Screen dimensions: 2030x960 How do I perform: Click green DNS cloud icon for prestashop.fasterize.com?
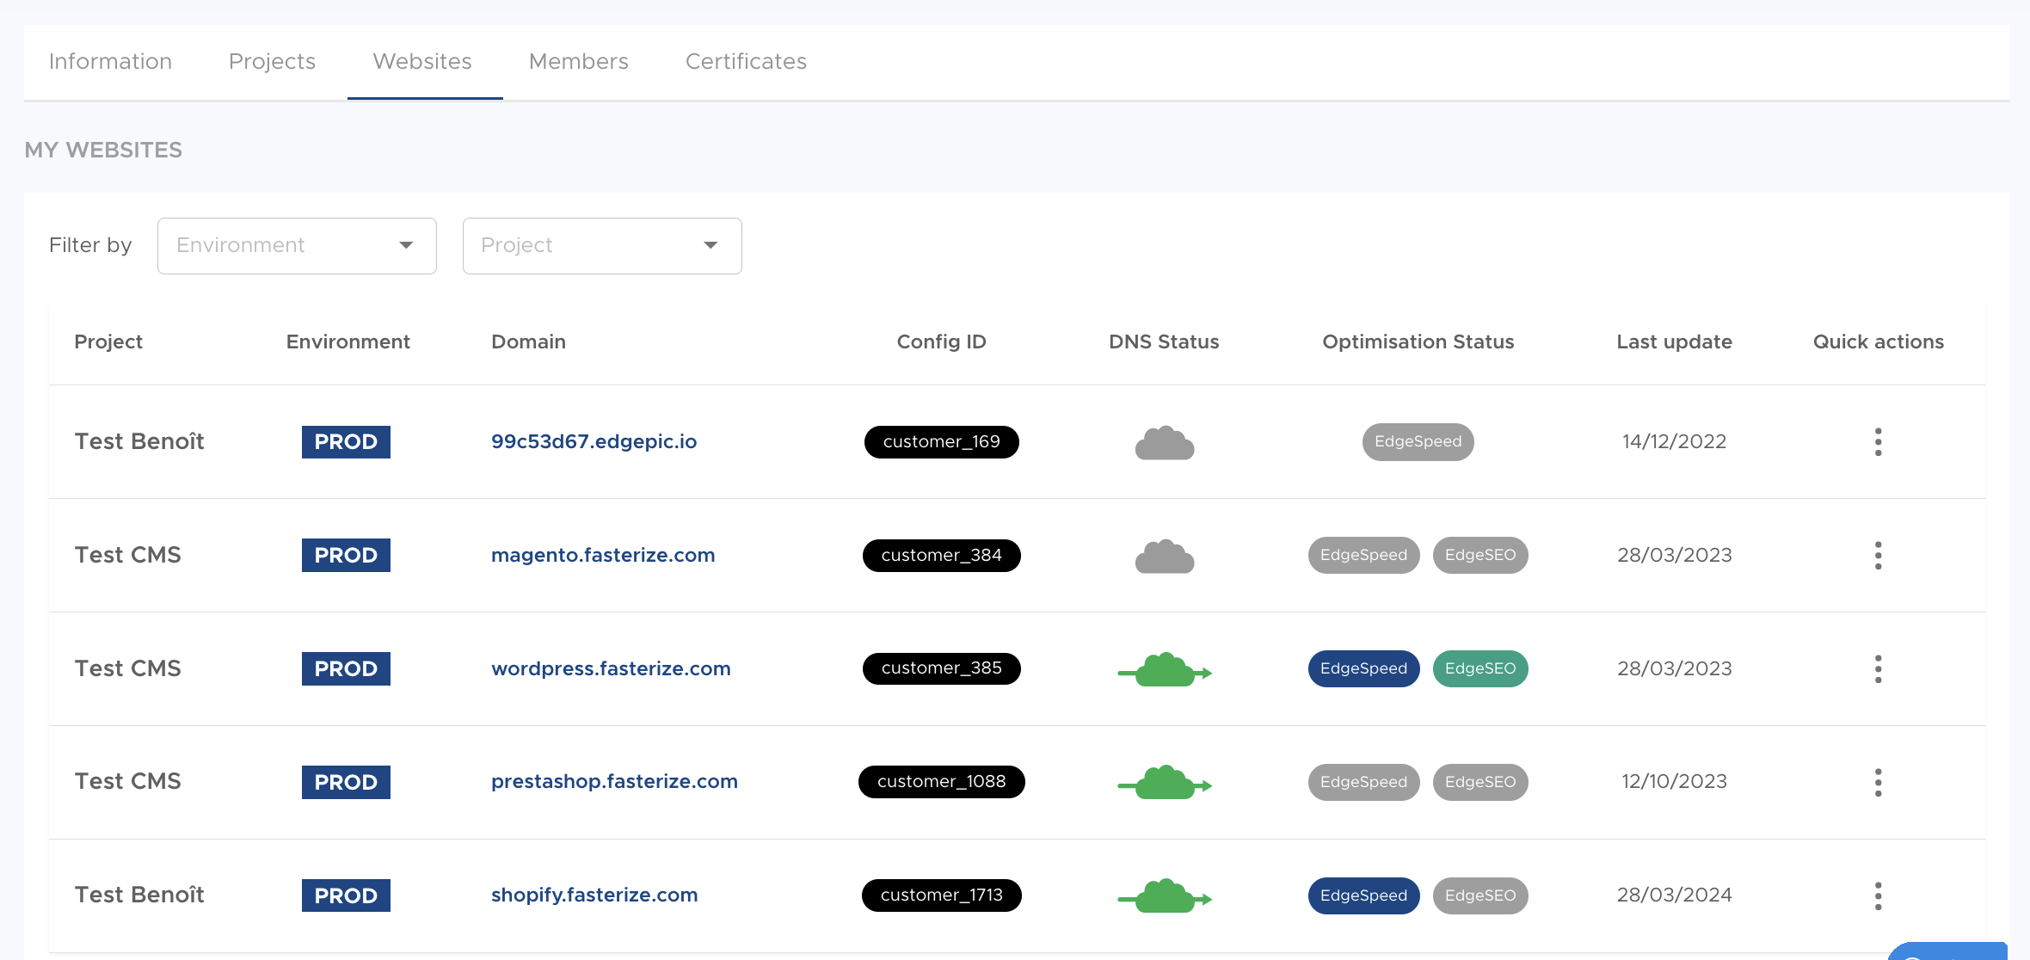(x=1164, y=783)
